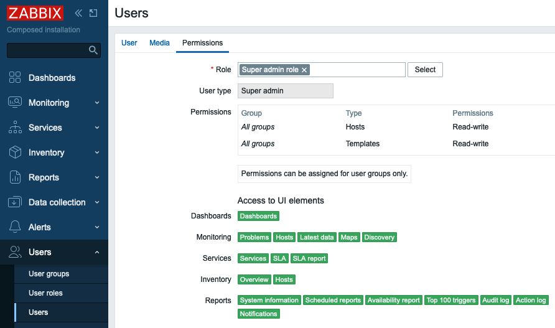
Task: Expand the Data collection menu chevron
Action: coord(97,202)
